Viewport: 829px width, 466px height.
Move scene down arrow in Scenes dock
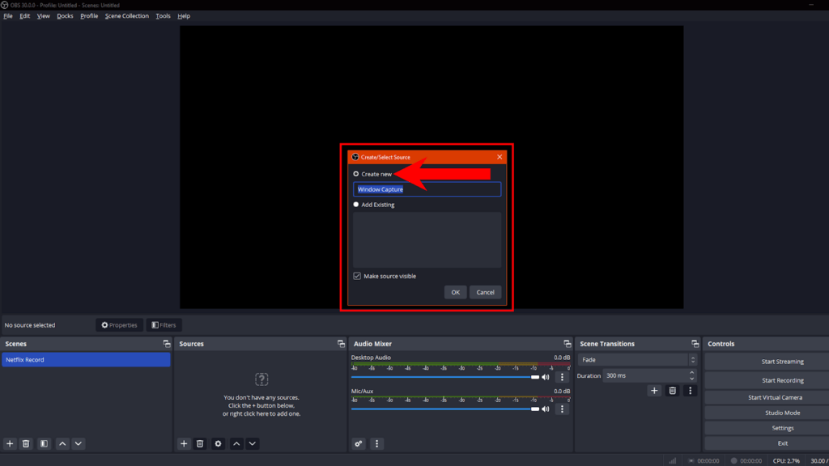pyautogui.click(x=79, y=444)
